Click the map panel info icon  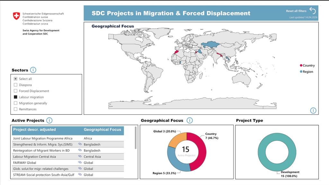point(313,110)
